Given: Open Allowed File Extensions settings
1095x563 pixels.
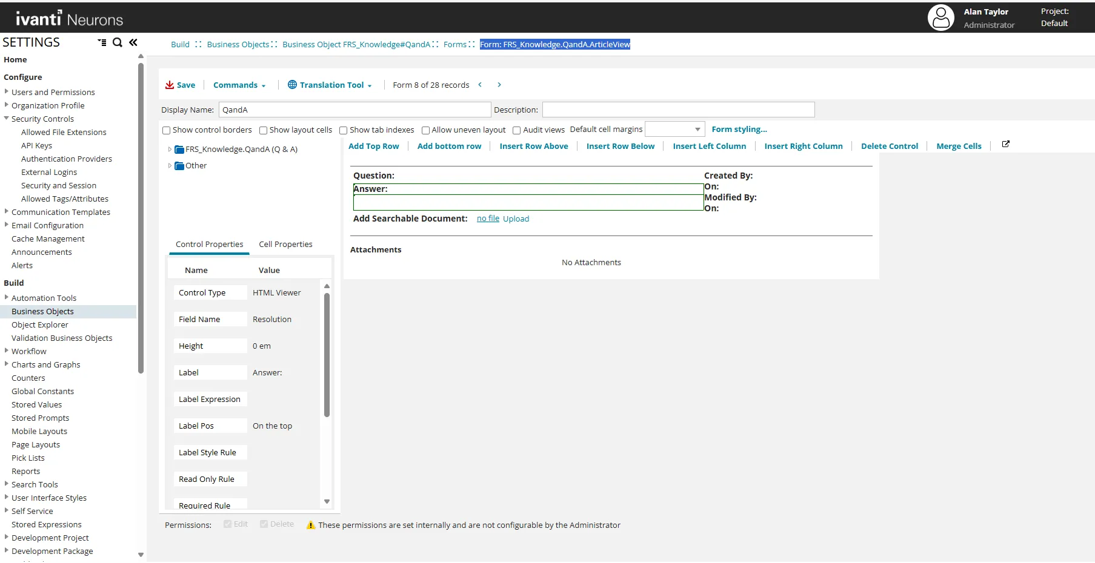Looking at the screenshot, I should [64, 133].
